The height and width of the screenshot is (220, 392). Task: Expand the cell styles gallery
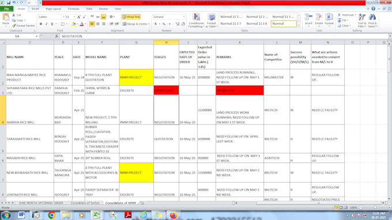(x=299, y=25)
